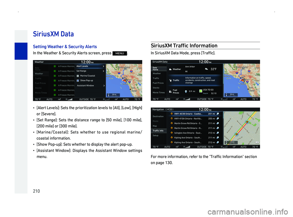Click the fuel pump icon on Fuel Prices card
Image resolution: width=293 pixels, height=217 pixels.
pyautogui.click(x=170, y=92)
